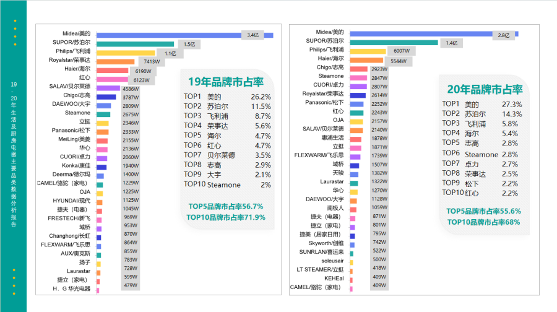Select the H.G 华光电器 axis label
Viewport: 557px width, 312px height.
(x=71, y=288)
